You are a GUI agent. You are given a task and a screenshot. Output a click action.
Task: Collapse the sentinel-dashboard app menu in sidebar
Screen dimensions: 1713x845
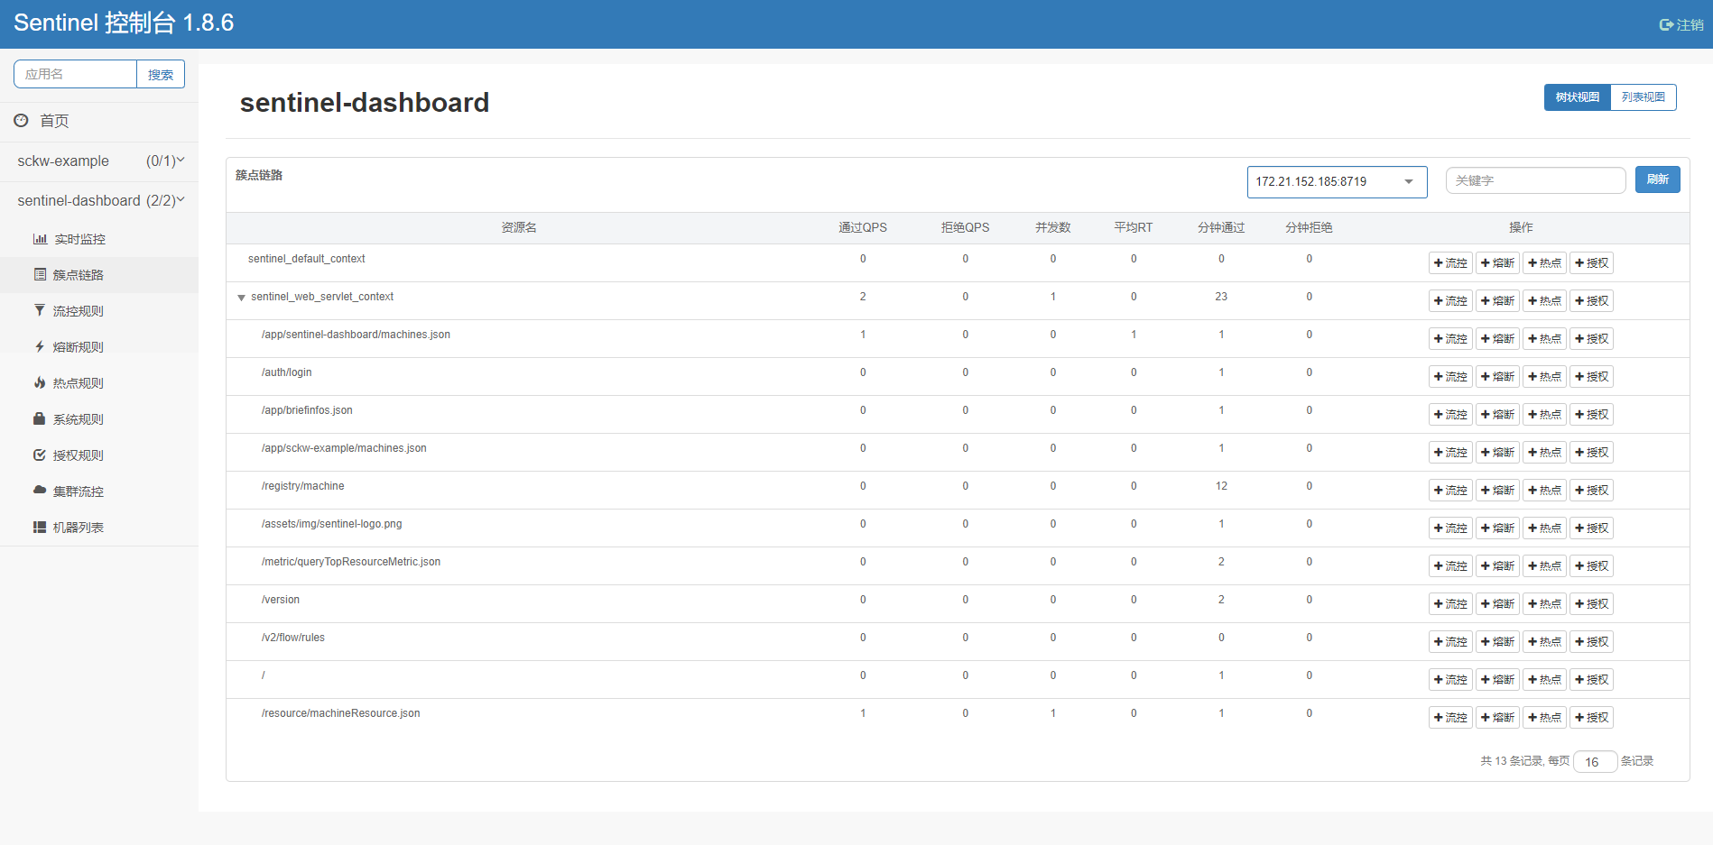coord(99,200)
